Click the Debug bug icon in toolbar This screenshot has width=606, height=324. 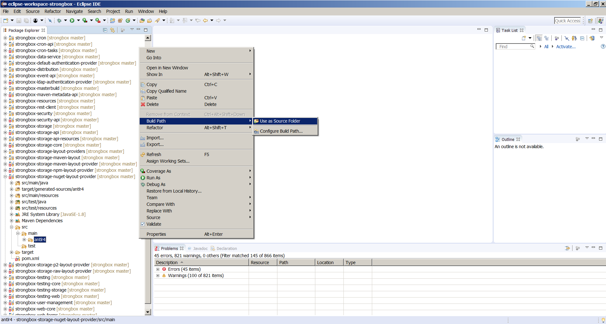click(59, 20)
